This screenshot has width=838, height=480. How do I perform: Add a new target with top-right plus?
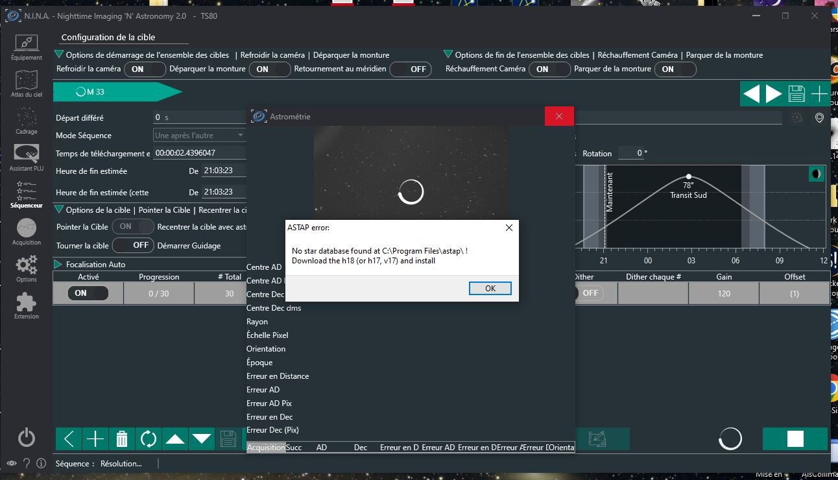click(x=819, y=94)
